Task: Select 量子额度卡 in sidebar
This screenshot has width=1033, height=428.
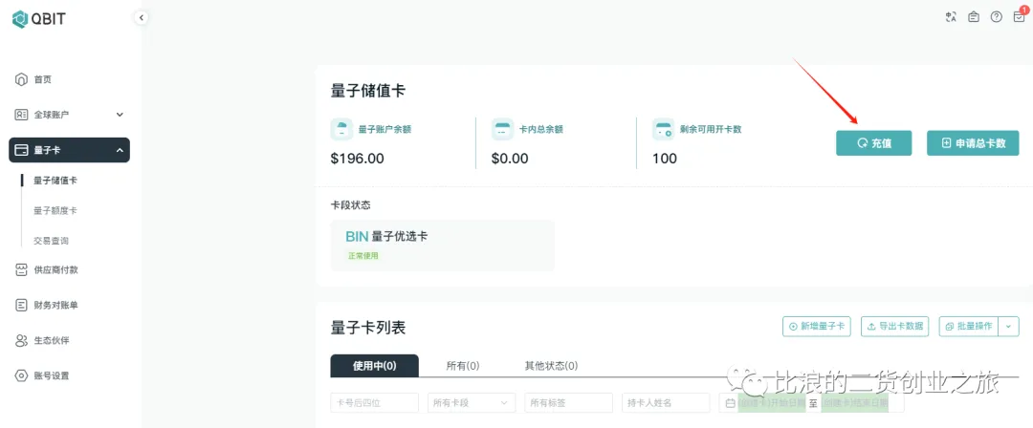Action: (x=55, y=210)
